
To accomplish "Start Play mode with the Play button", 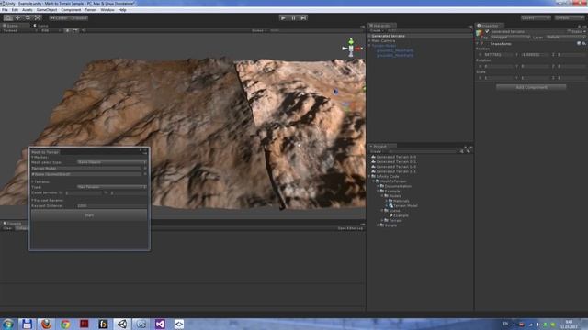I will (283, 18).
